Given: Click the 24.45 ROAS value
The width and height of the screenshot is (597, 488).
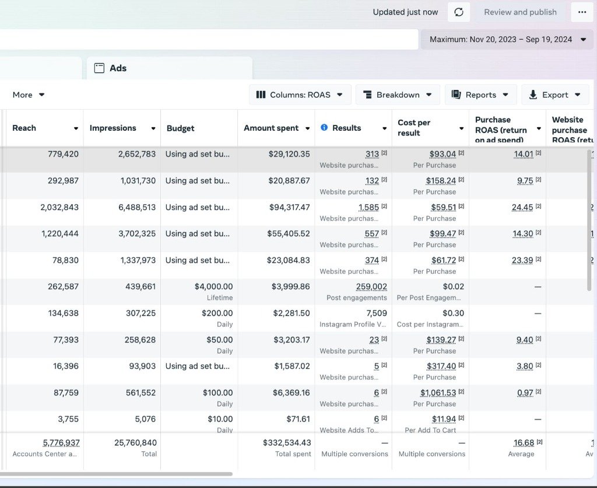Looking at the screenshot, I should [x=522, y=207].
